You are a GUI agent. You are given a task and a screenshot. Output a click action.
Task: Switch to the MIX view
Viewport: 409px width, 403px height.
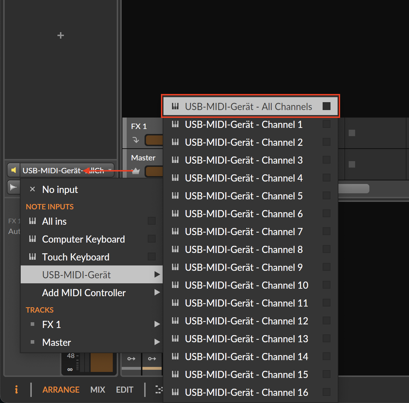pos(98,390)
